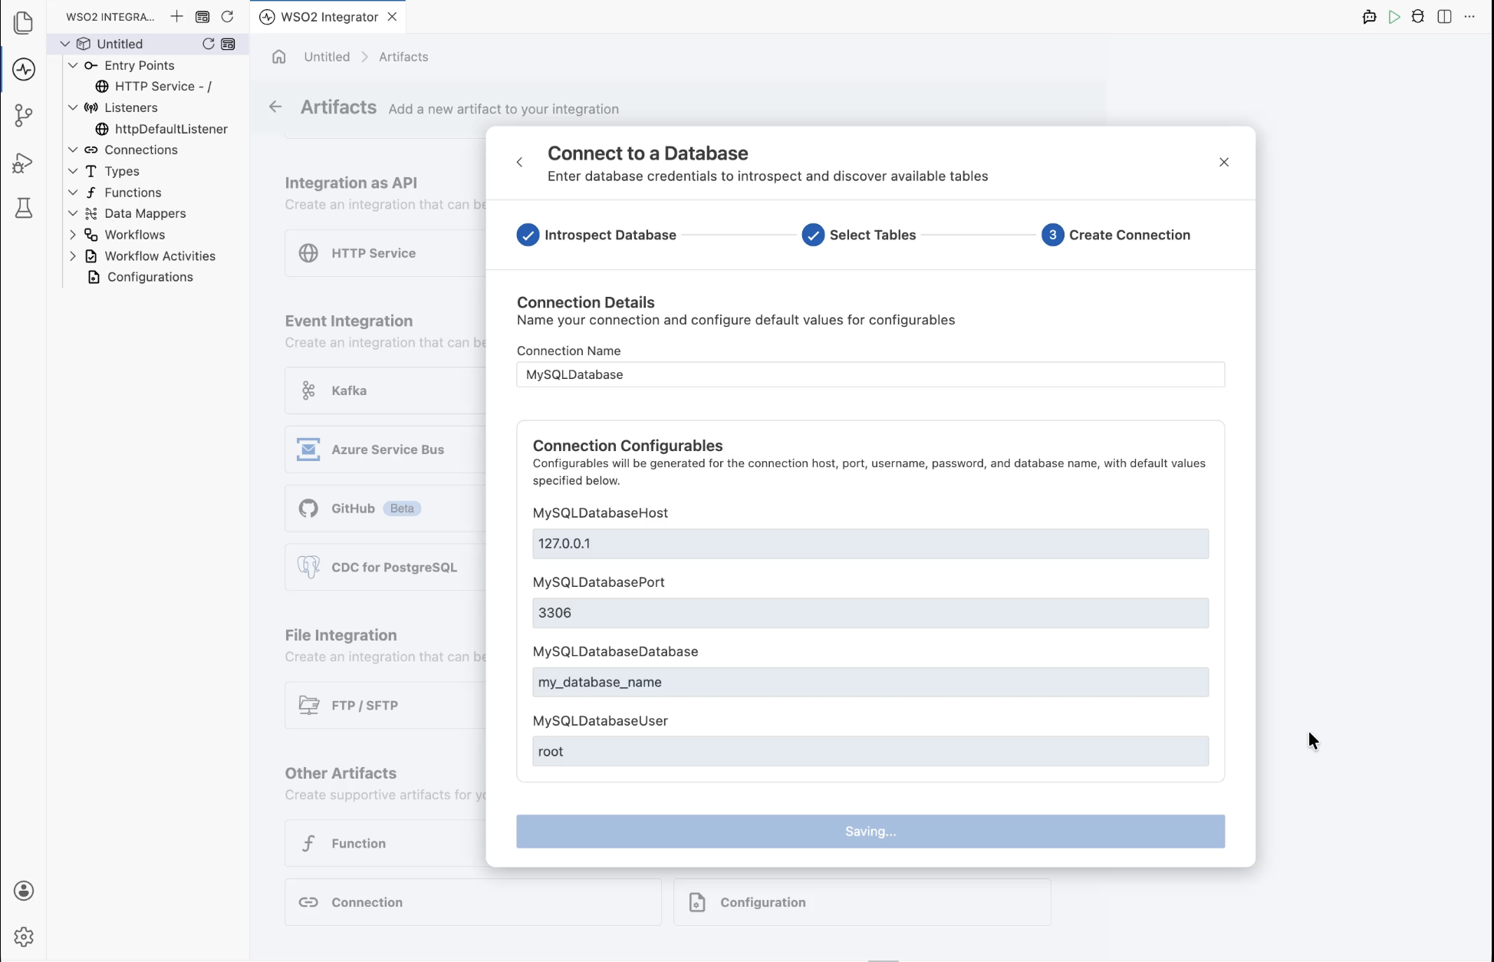1494x962 pixels.
Task: Click the Introspect Database step checkmark
Action: pyautogui.click(x=528, y=235)
